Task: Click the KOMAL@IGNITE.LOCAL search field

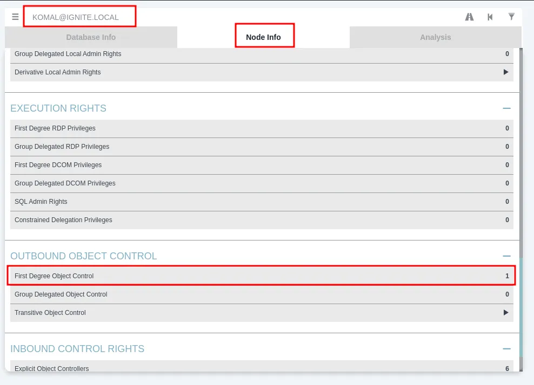Action: coord(79,17)
